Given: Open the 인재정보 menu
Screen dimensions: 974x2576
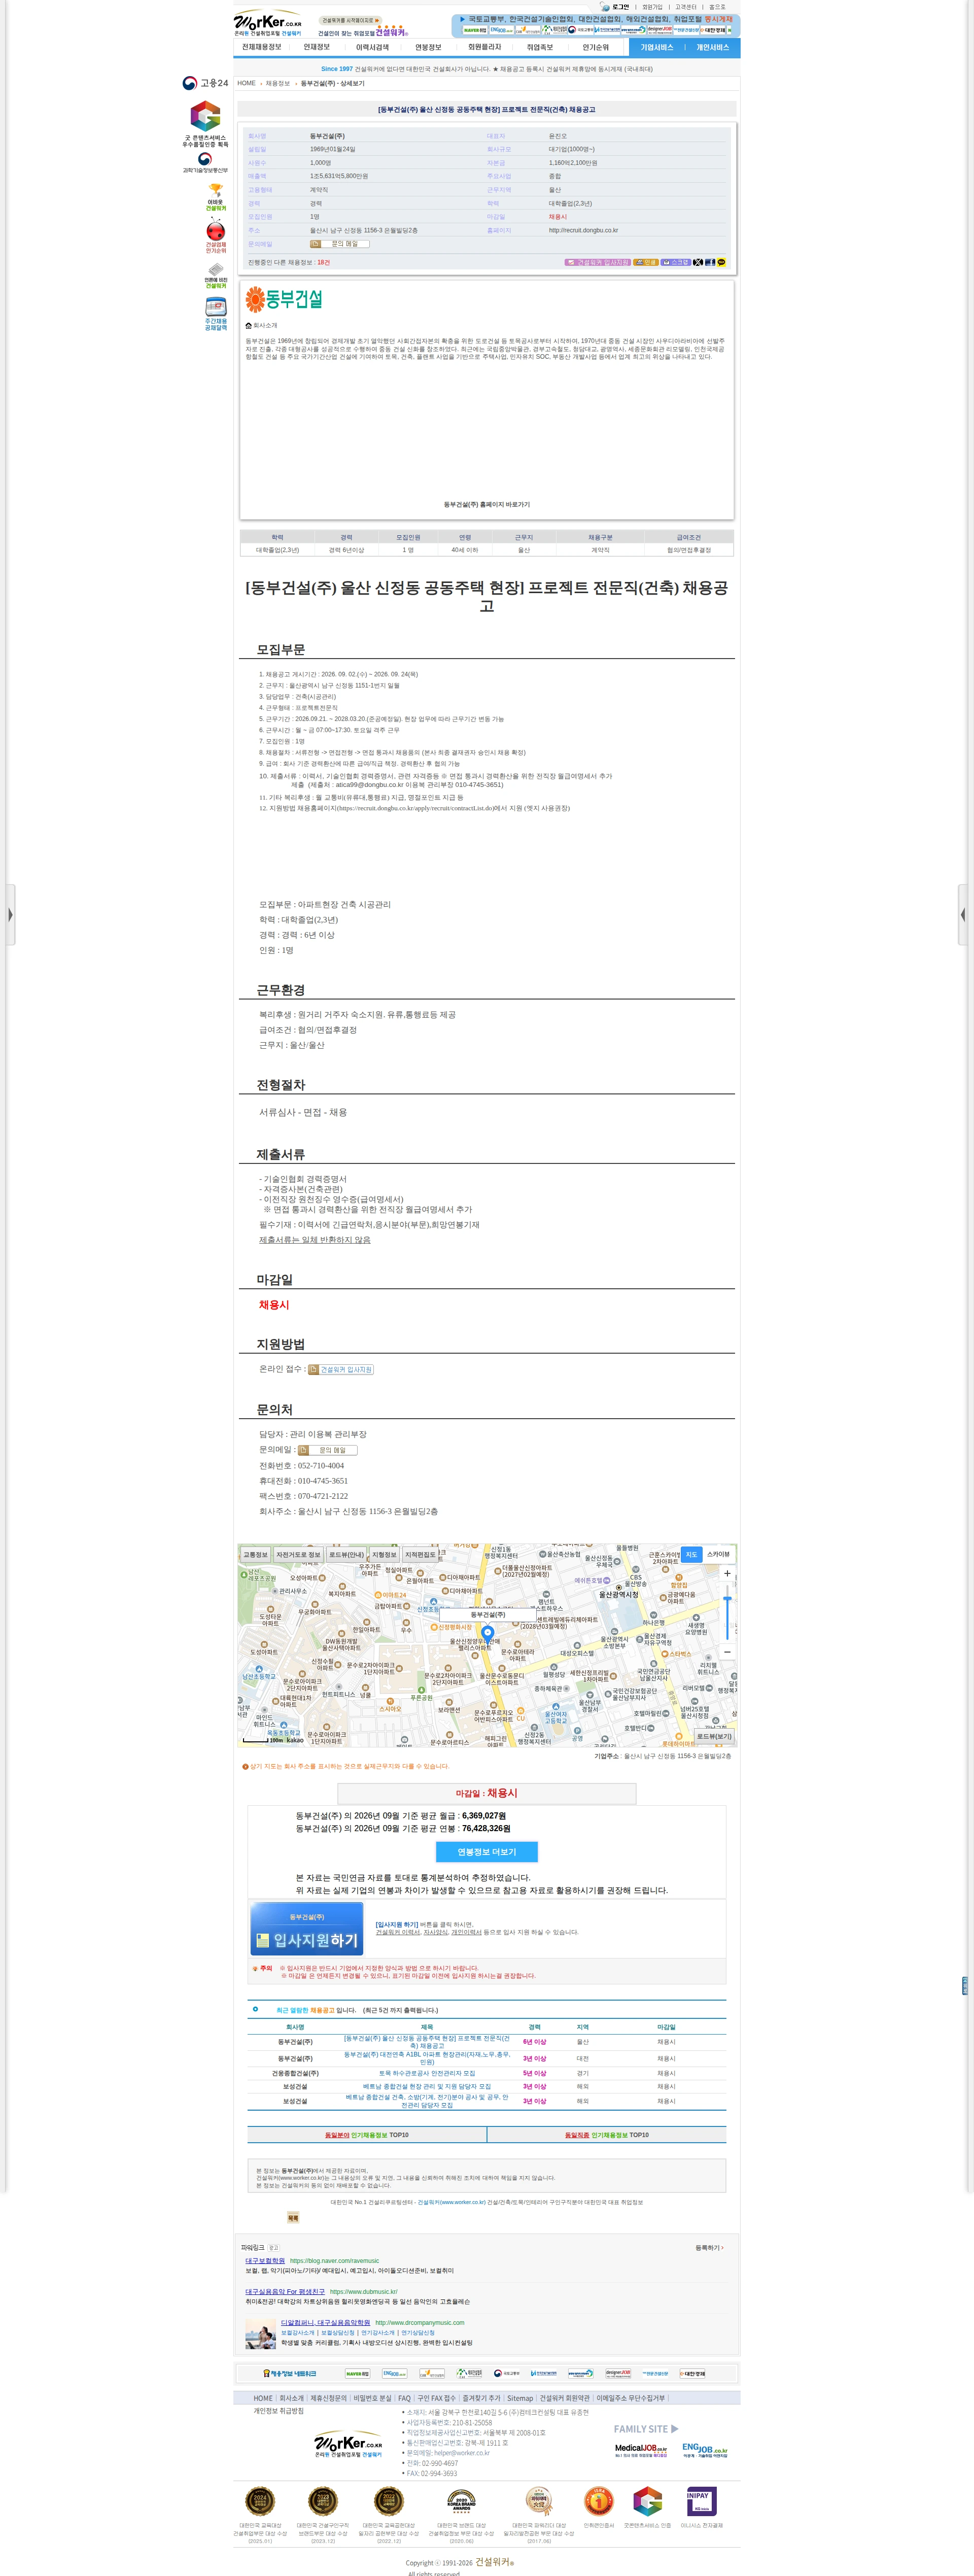Looking at the screenshot, I should click(317, 47).
